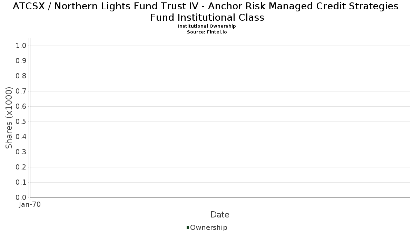Click the 0.2 y-axis tick label
Image resolution: width=414 pixels, height=233 pixels.
(21, 167)
